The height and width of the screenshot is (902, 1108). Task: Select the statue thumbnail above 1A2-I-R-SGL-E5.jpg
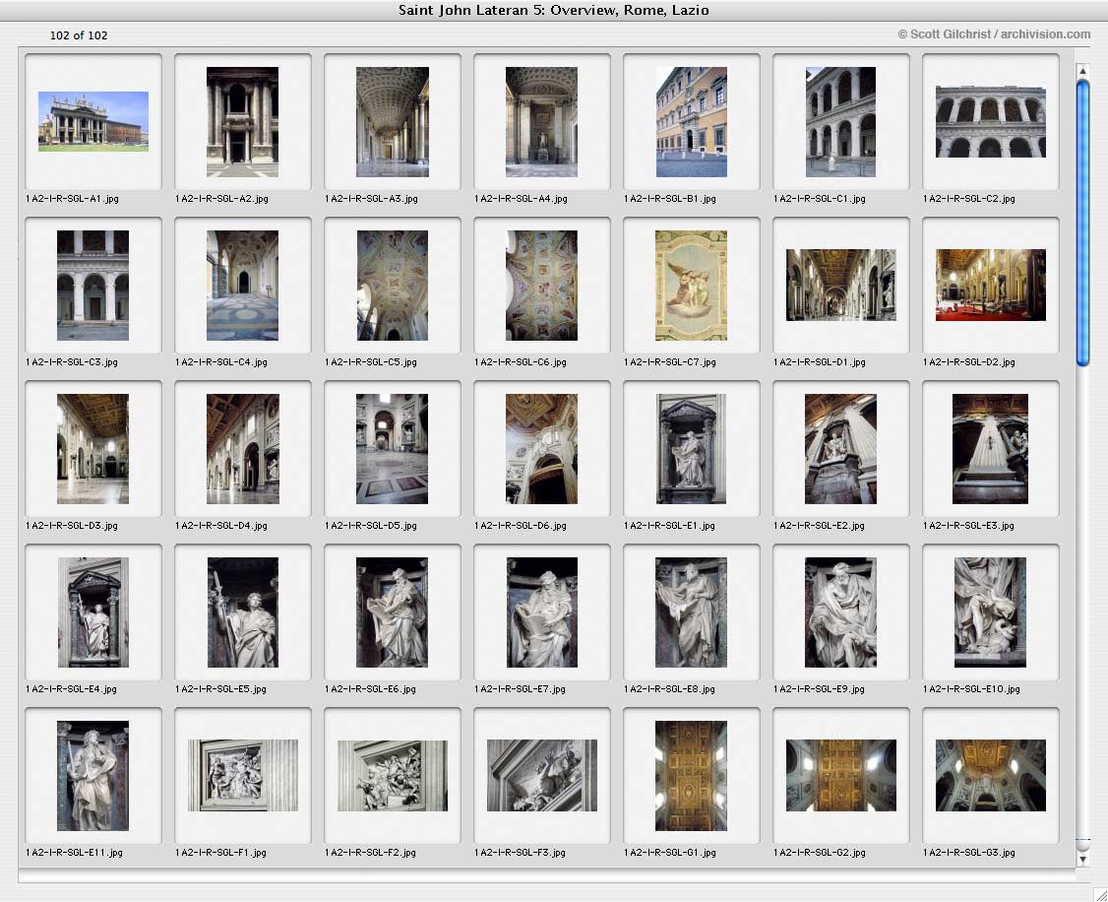point(242,612)
